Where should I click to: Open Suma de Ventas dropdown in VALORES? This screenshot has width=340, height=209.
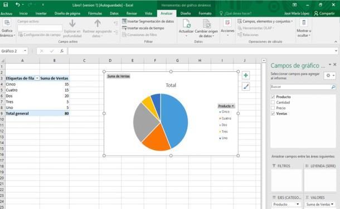coord(332,204)
